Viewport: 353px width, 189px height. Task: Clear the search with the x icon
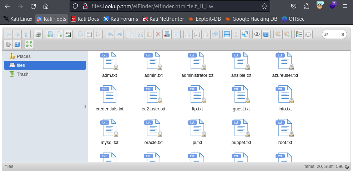coord(343,34)
